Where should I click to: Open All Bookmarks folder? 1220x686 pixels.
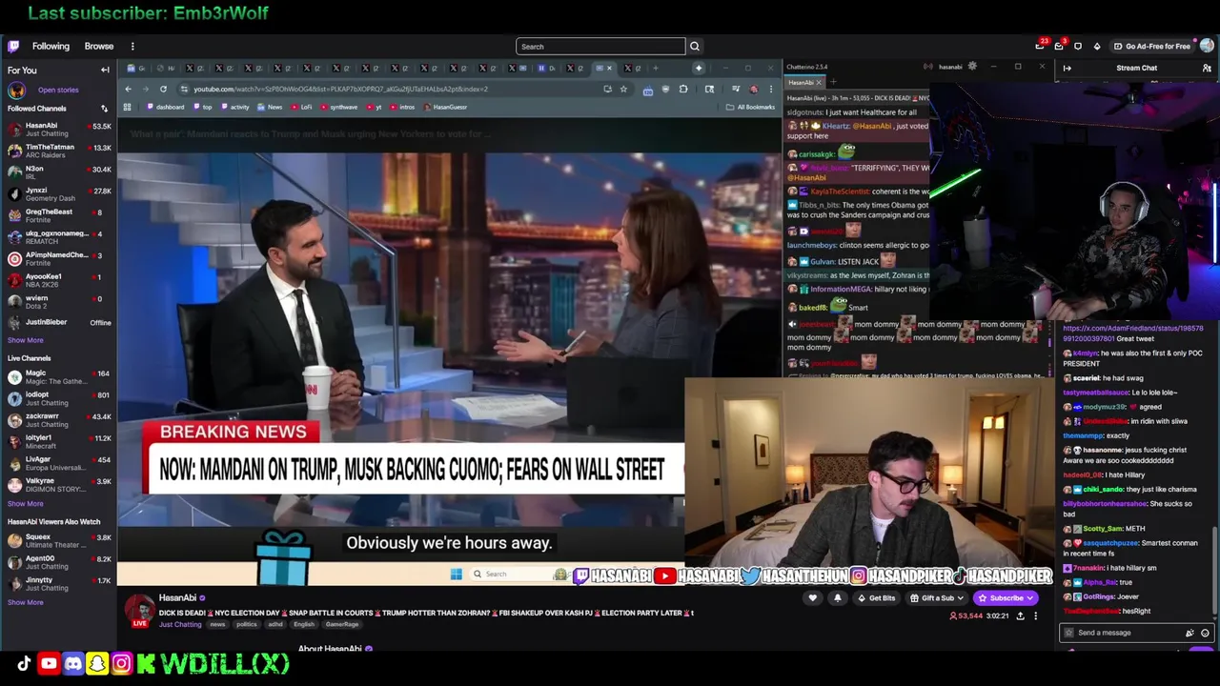[x=750, y=107]
